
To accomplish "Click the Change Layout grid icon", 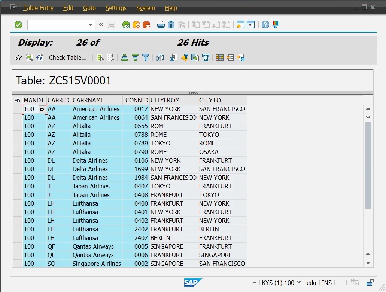I will 220,58.
